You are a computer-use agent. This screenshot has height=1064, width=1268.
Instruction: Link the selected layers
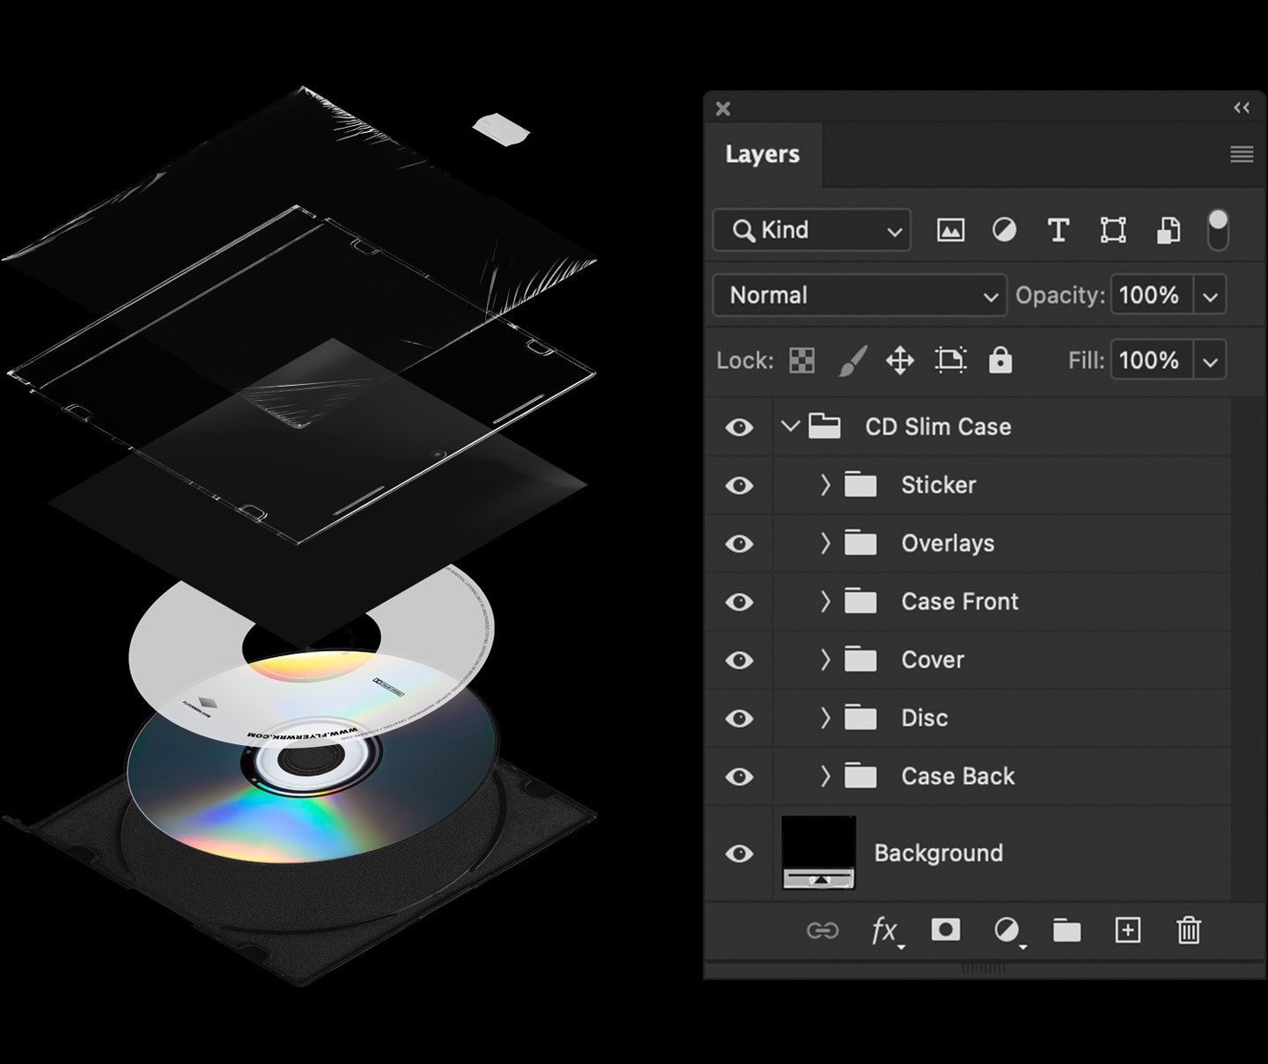[x=824, y=930]
